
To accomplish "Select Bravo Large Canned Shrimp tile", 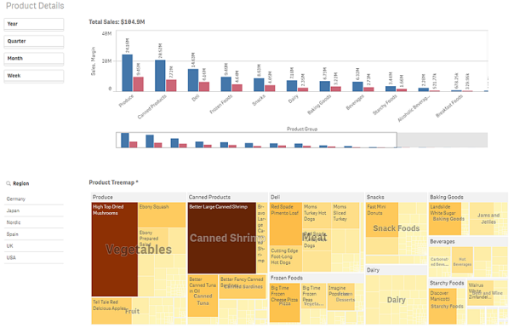I will tap(261, 238).
